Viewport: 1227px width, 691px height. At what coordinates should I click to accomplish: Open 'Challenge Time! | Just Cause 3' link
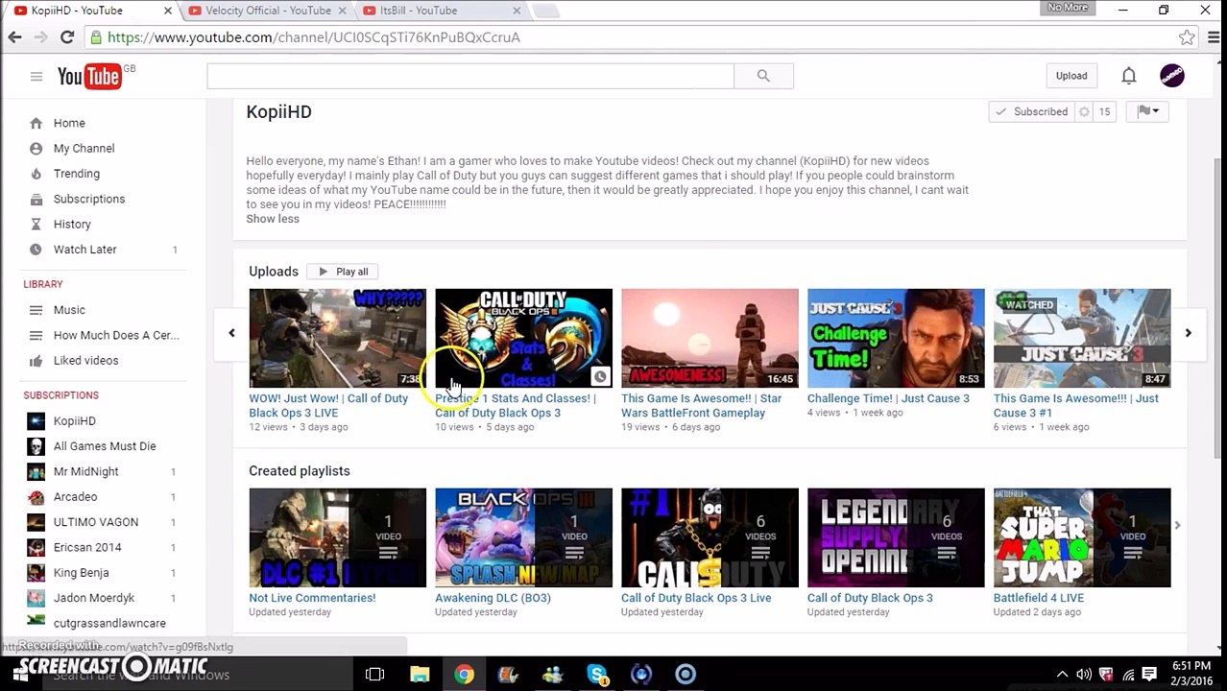point(888,398)
